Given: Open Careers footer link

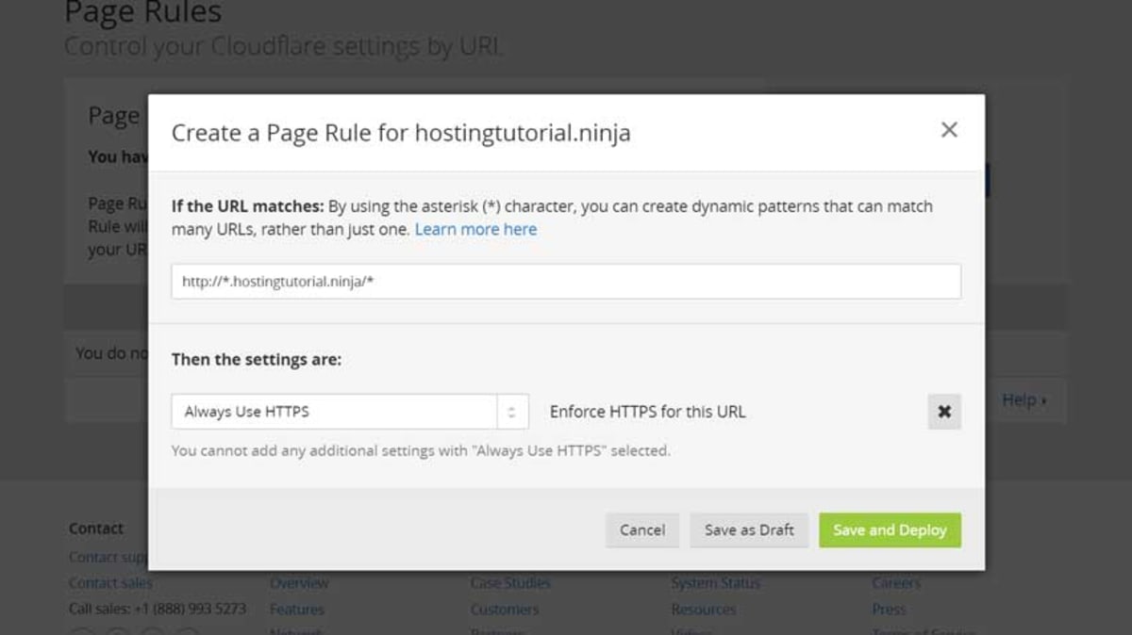Looking at the screenshot, I should [x=896, y=583].
